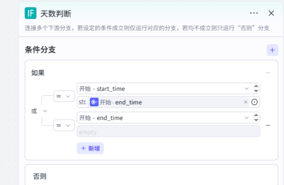
Task: Remove the 如果 branch with its minus icon
Action: pos(268,73)
